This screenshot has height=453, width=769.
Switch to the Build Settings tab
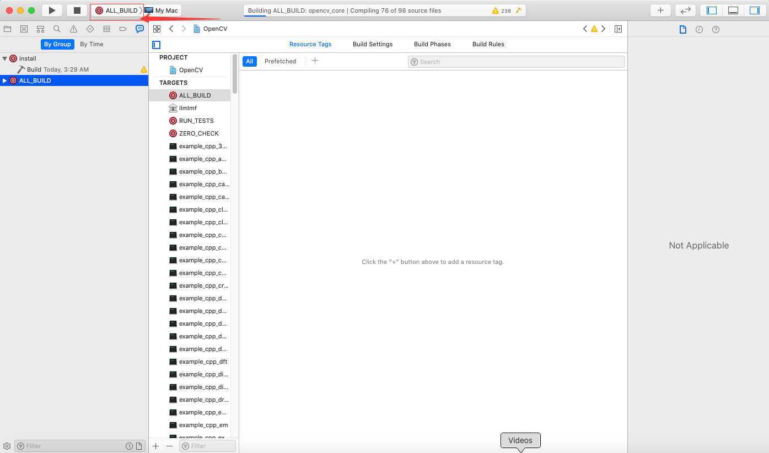tap(373, 44)
